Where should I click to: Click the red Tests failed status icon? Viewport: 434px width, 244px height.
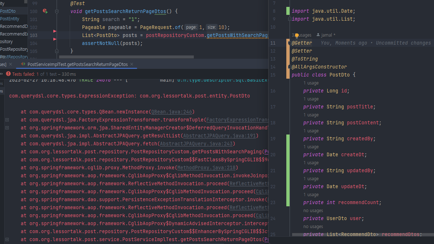point(8,74)
